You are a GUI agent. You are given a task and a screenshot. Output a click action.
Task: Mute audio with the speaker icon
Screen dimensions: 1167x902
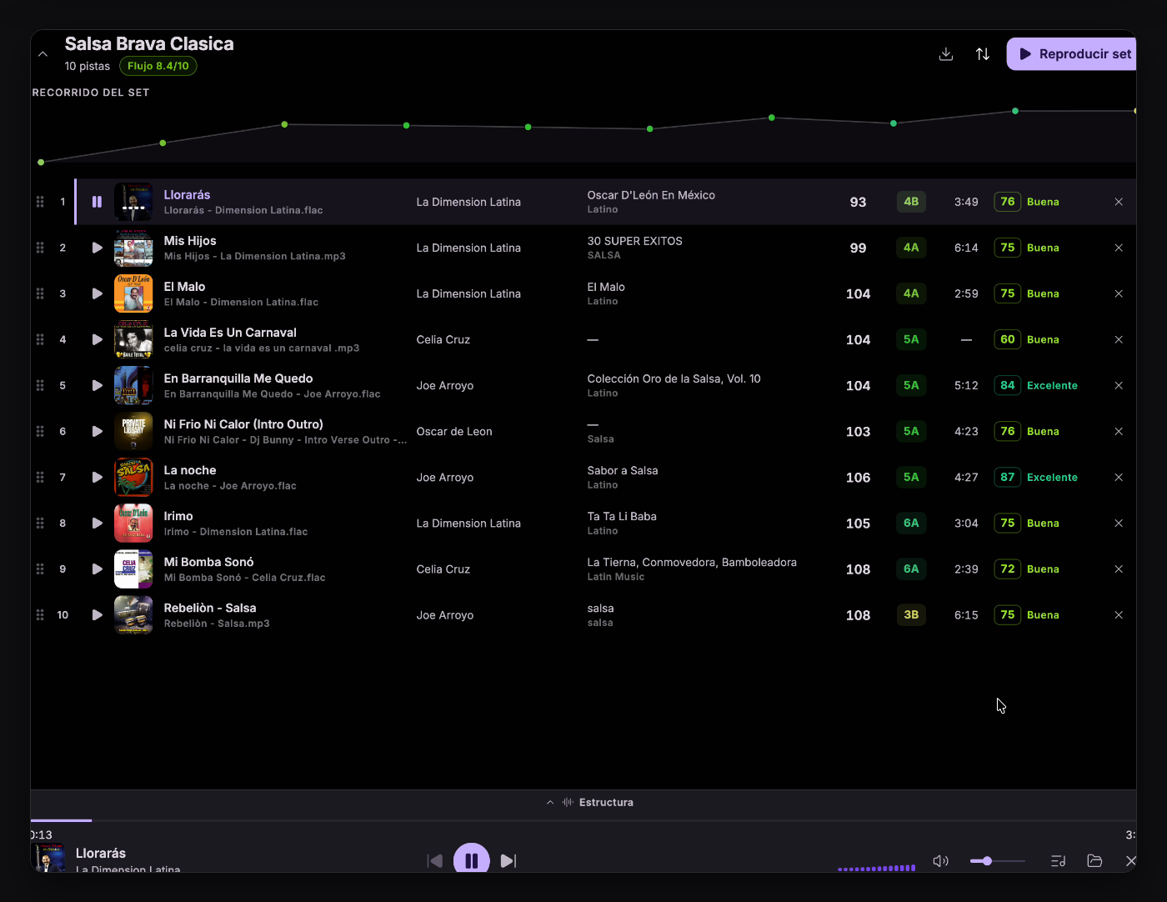pos(941,861)
